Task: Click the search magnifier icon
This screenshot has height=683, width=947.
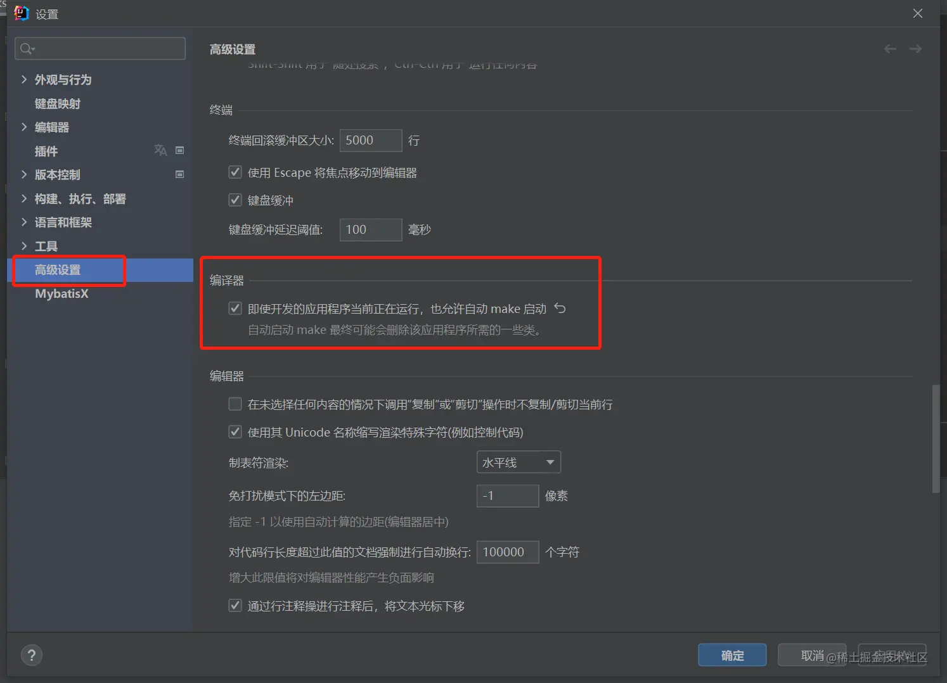Action: pyautogui.click(x=27, y=49)
